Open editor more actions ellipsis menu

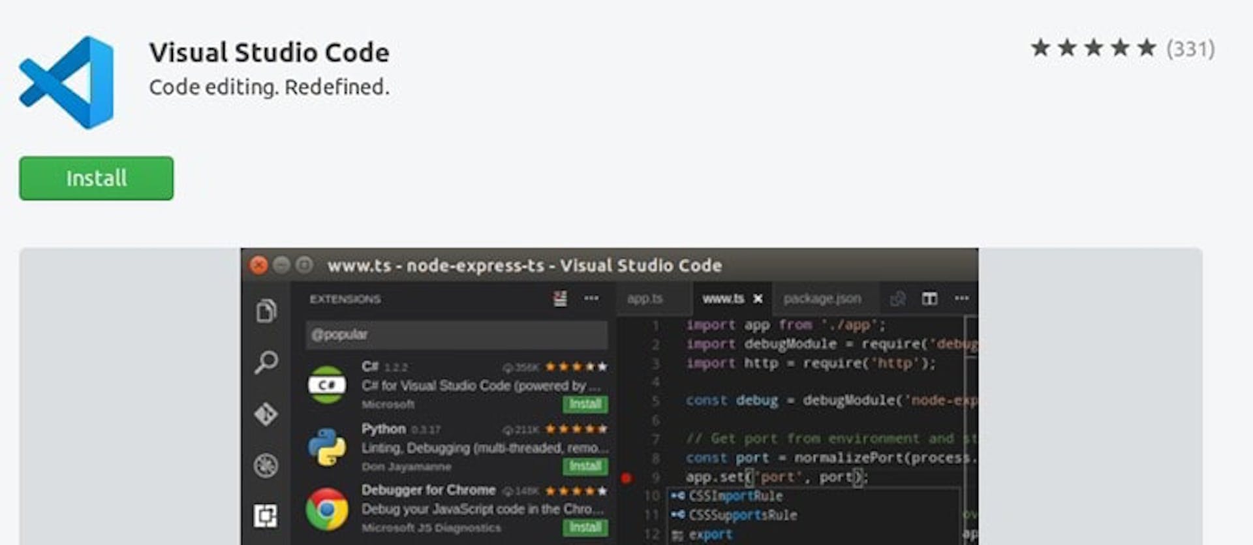[962, 298]
